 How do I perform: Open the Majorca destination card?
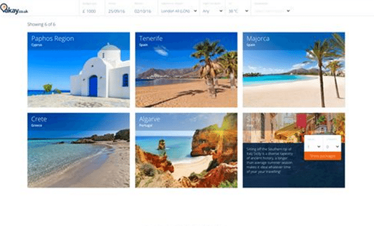tap(294, 70)
